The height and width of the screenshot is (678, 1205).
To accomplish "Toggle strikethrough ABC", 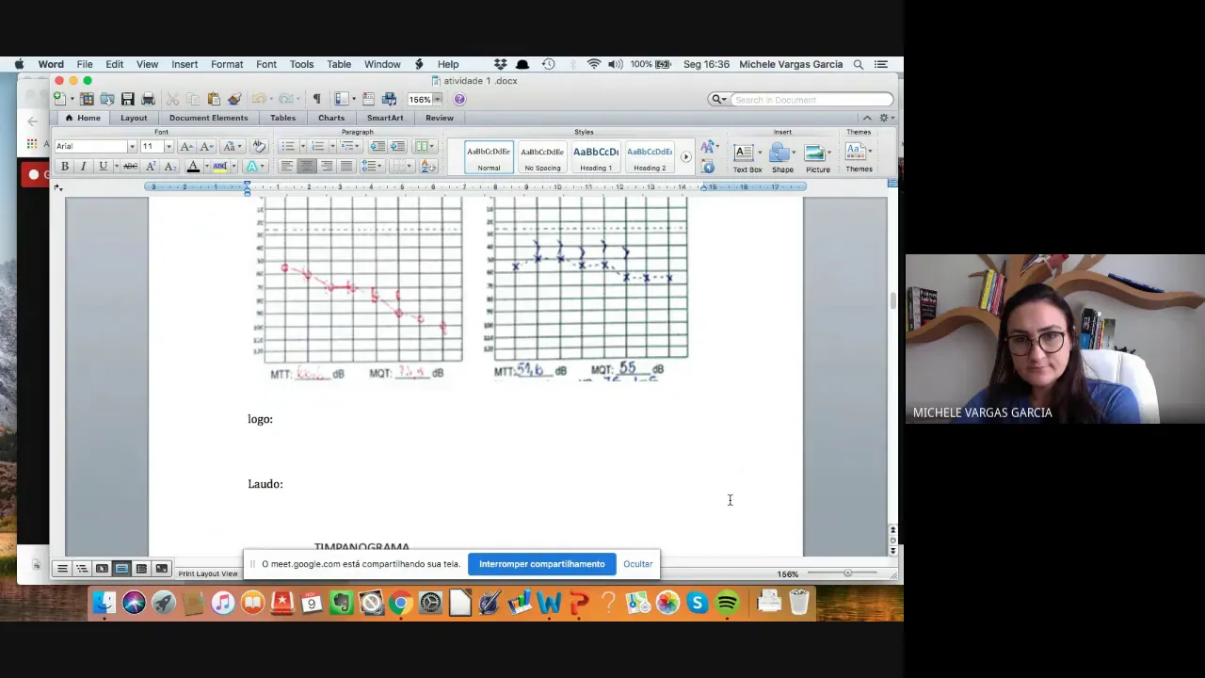I will [131, 166].
